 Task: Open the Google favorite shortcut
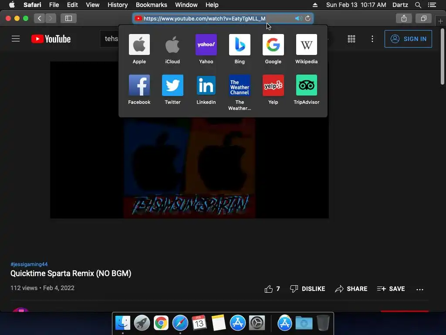pos(273,49)
